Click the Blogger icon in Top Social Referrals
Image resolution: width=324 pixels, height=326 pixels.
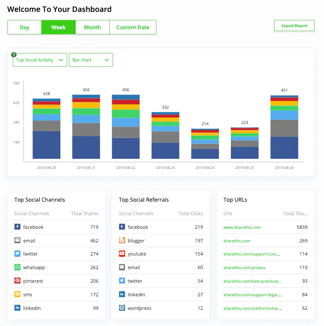122,241
